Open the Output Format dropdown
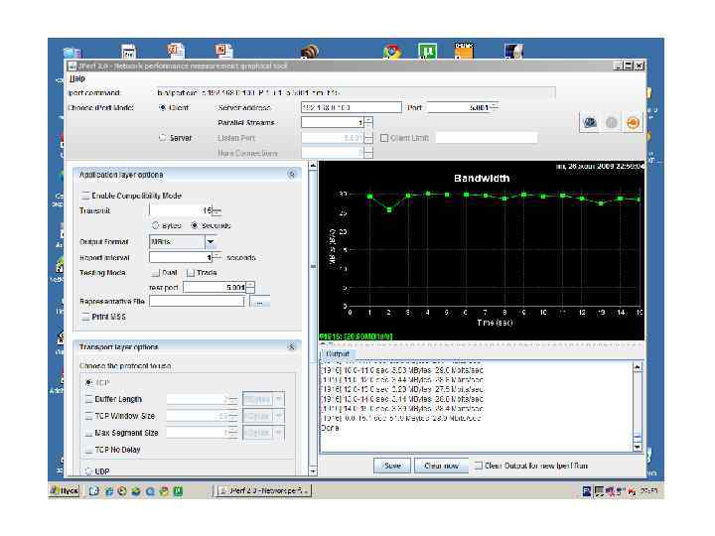Image resolution: width=715 pixels, height=536 pixels. pos(210,241)
